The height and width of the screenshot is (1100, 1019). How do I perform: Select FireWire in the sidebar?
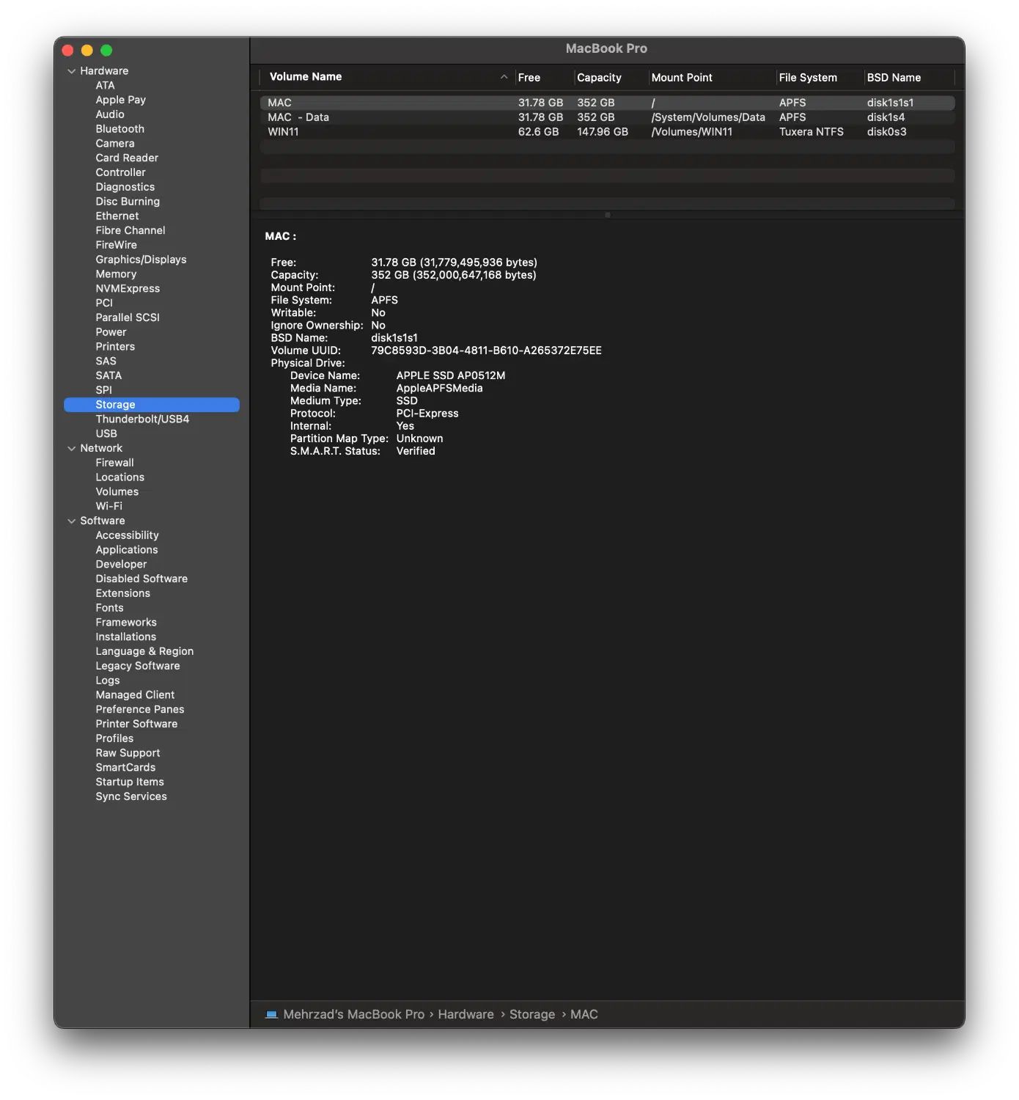coord(116,246)
